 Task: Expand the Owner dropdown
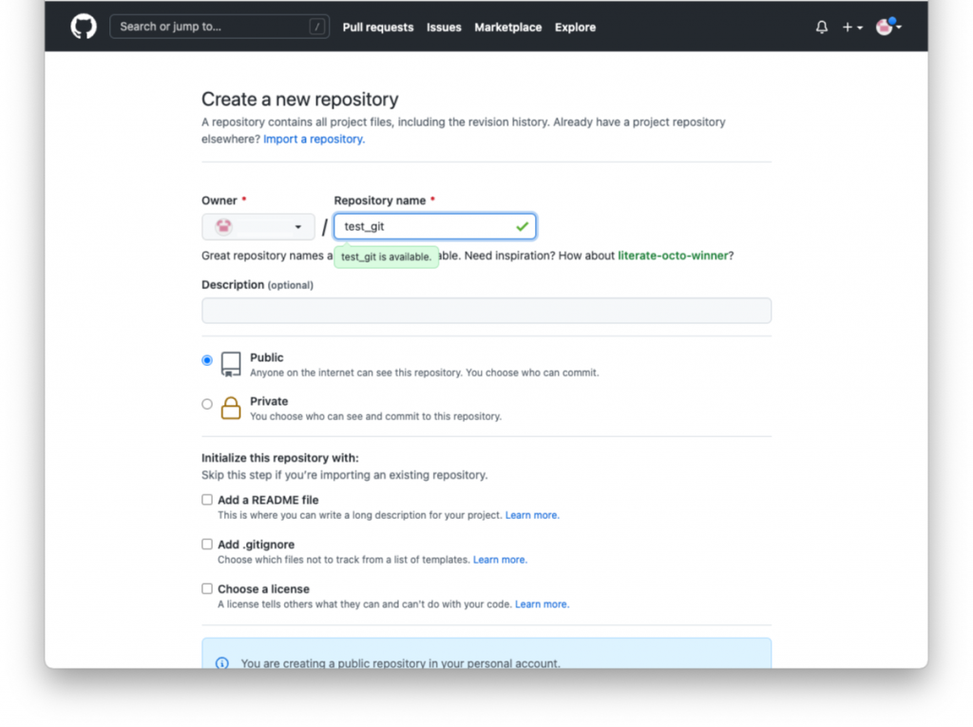point(258,226)
